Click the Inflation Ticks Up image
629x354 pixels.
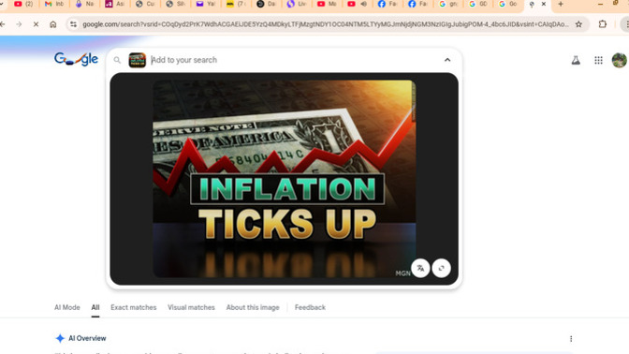point(284,179)
